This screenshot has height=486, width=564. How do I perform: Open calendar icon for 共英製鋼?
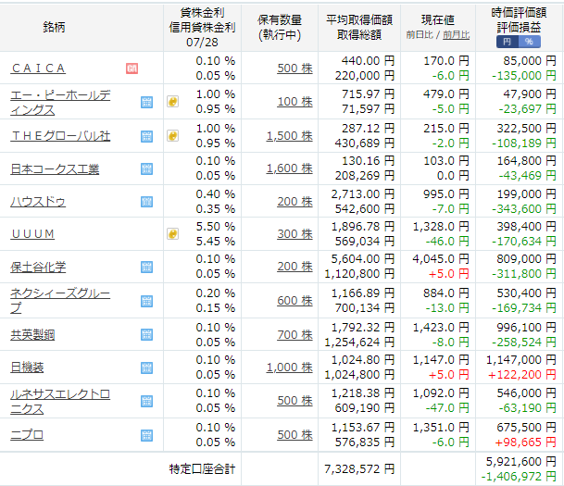[146, 335]
